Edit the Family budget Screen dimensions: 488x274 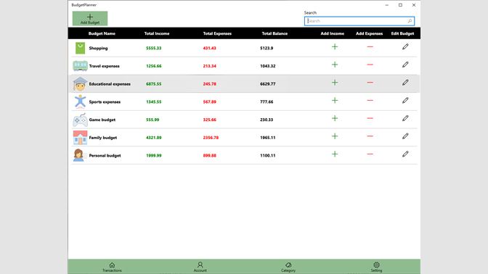[405, 136]
